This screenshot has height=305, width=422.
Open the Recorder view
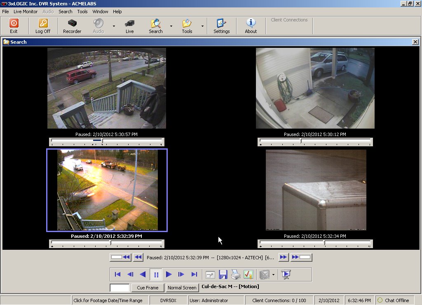coord(72,26)
